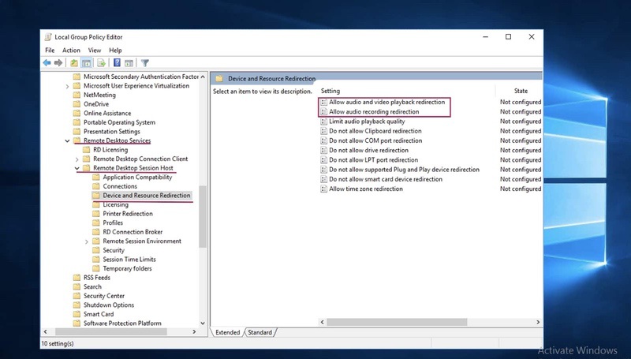Click the folder icon beside RSS Feeds
631x359 pixels.
[77, 278]
